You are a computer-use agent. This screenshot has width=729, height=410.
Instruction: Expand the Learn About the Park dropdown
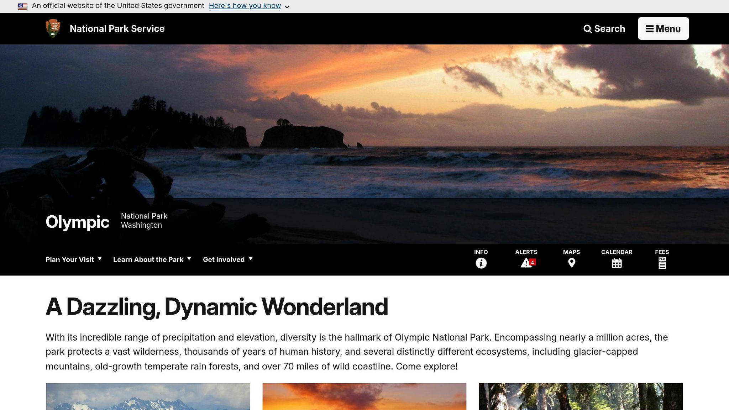(152, 259)
